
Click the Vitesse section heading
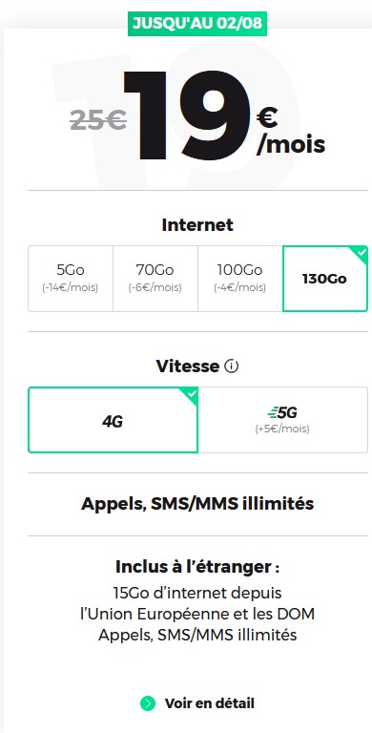tap(187, 366)
